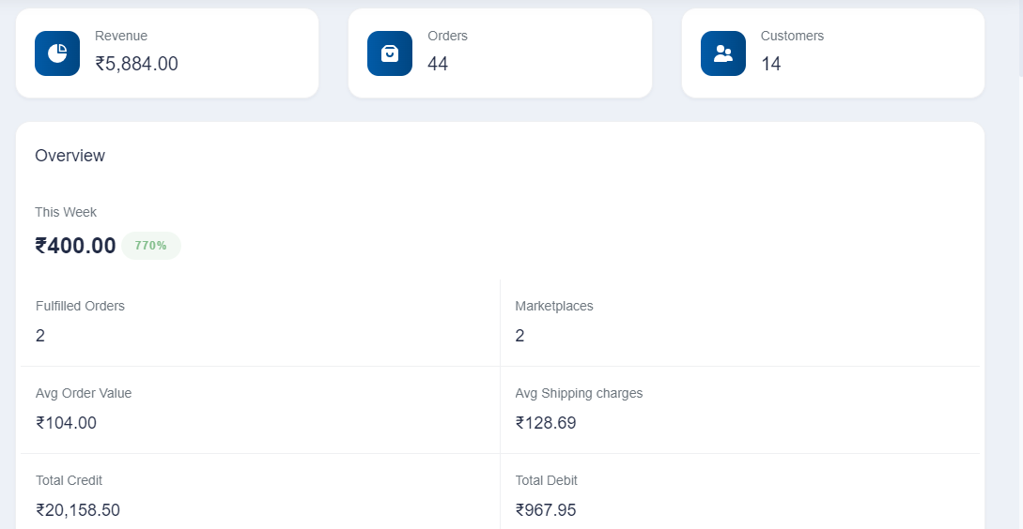Click the Revenue pie chart icon
This screenshot has height=529, width=1023.
[x=57, y=53]
